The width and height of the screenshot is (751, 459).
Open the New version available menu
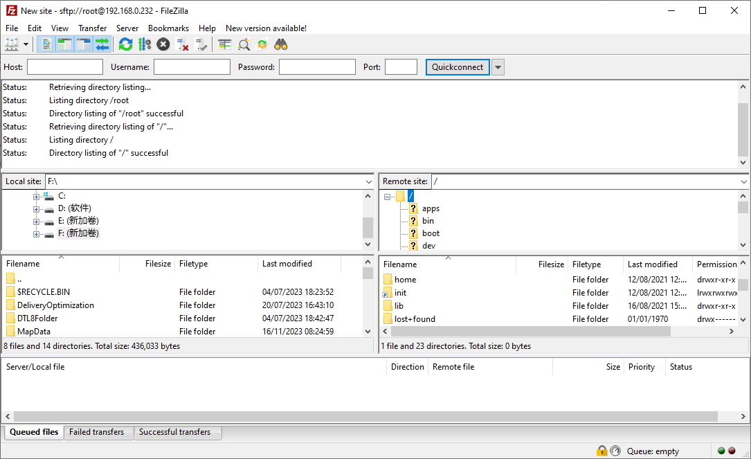(x=266, y=28)
